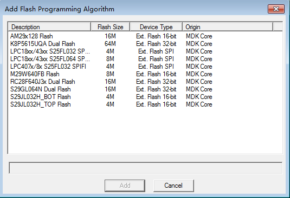
Task: Click the Cancel button
Action: 173,186
